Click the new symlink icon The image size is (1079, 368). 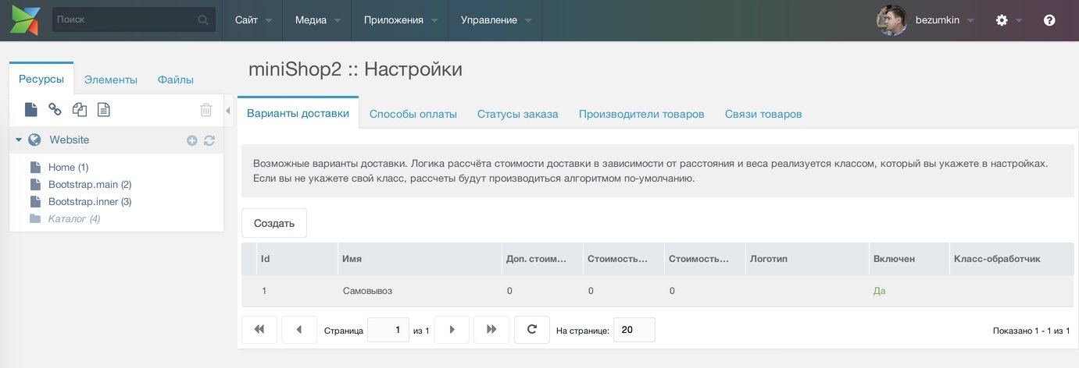pos(79,110)
